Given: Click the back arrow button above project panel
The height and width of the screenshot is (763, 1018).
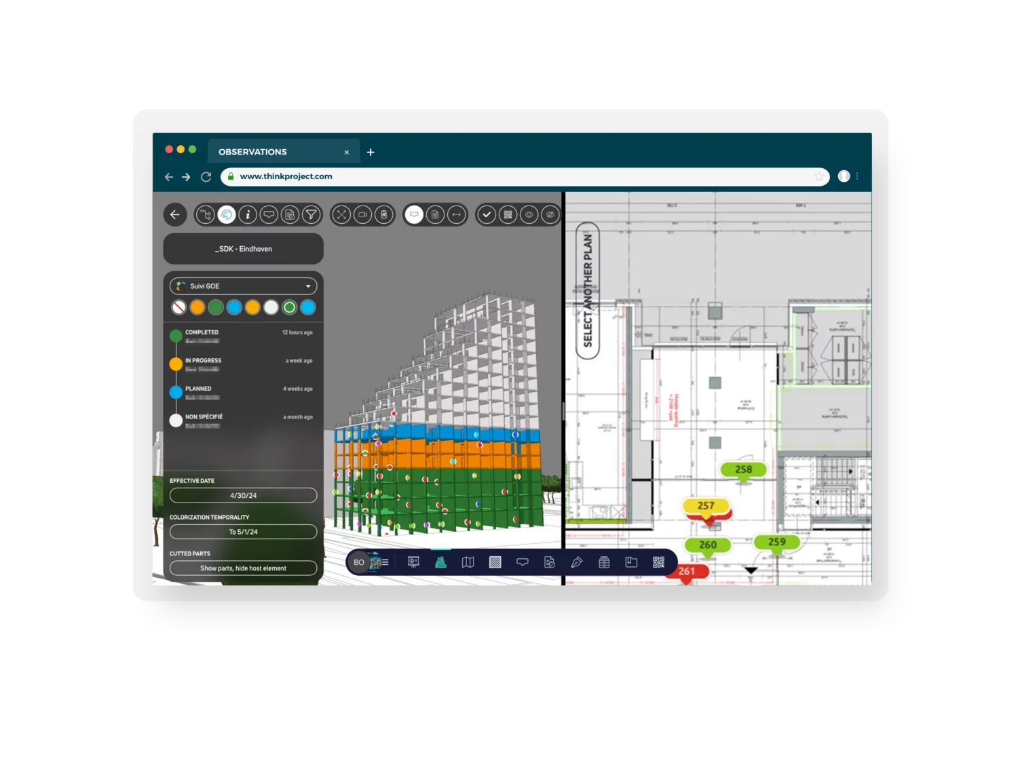Looking at the screenshot, I should [175, 215].
